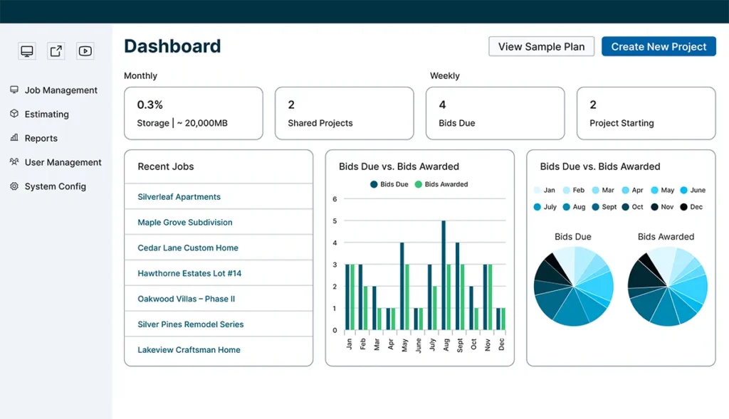
Task: Click the Reports bar chart icon
Action: pos(14,138)
